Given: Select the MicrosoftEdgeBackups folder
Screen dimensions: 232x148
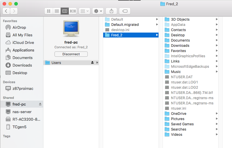Looking at the screenshot, I should 191,66.
